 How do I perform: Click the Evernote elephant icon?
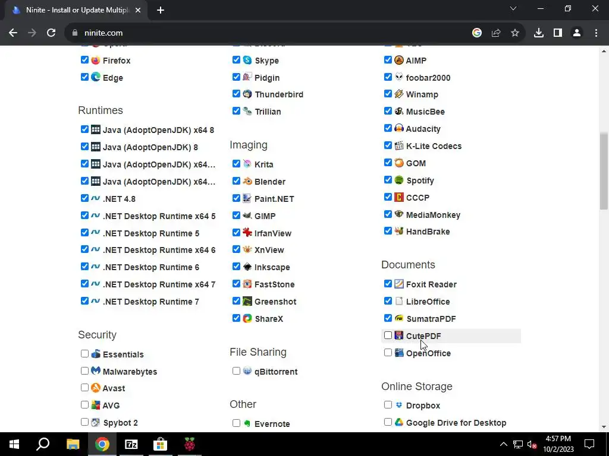(247, 423)
